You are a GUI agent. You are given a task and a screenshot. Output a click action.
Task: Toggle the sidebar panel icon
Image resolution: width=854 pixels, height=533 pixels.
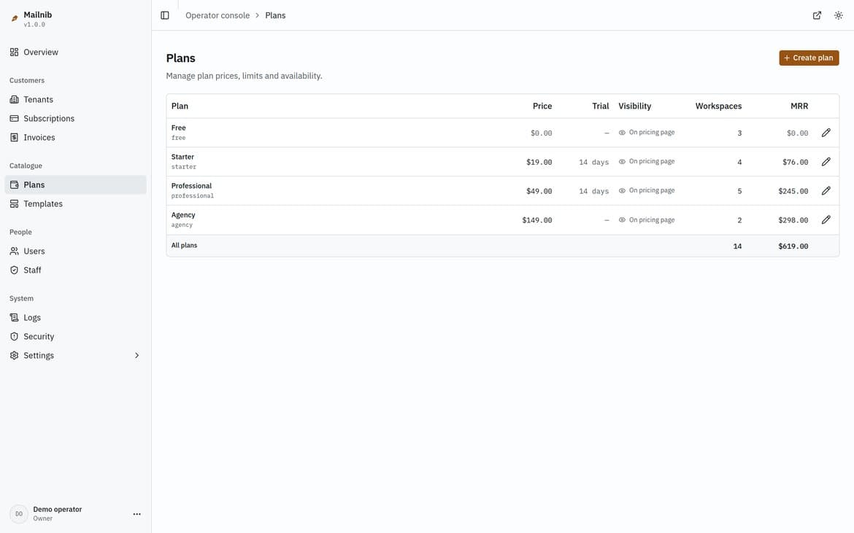(165, 15)
